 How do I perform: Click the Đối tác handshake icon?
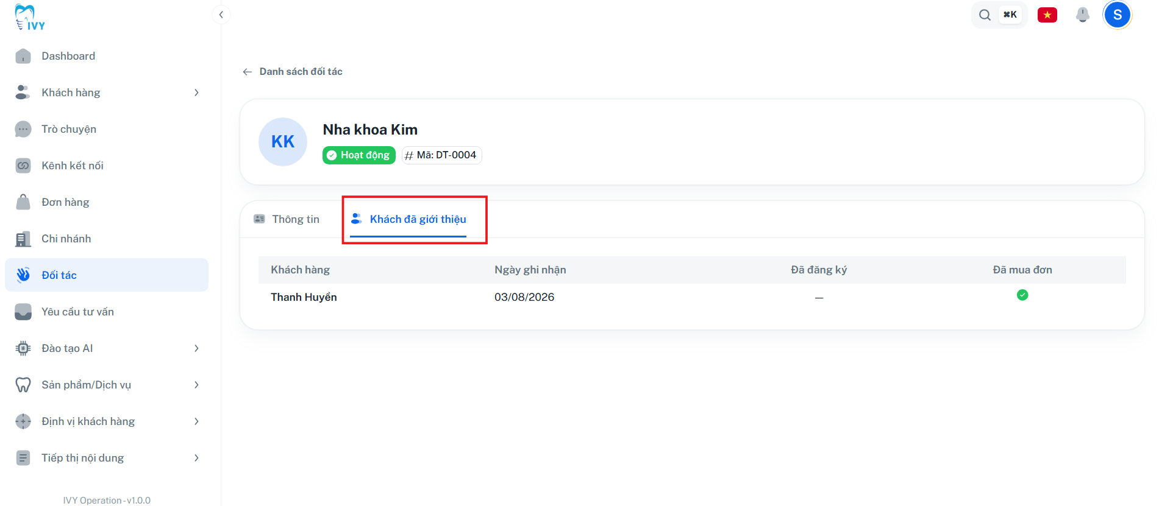pos(23,275)
